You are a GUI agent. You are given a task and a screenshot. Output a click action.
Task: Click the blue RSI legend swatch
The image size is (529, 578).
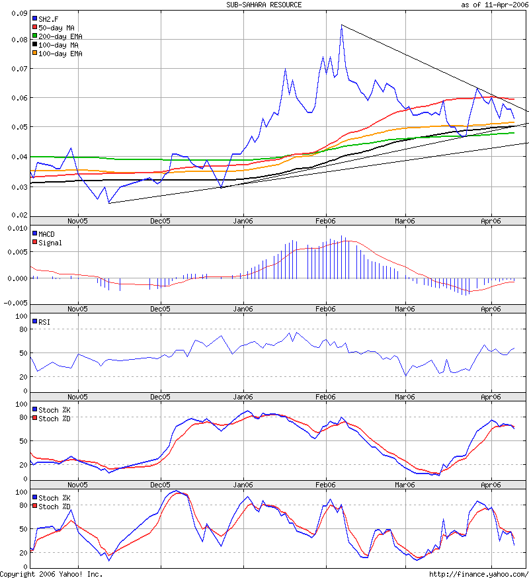tap(35, 322)
